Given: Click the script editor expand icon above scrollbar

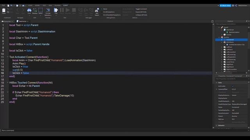Looking at the screenshot, I should [x=212, y=21].
